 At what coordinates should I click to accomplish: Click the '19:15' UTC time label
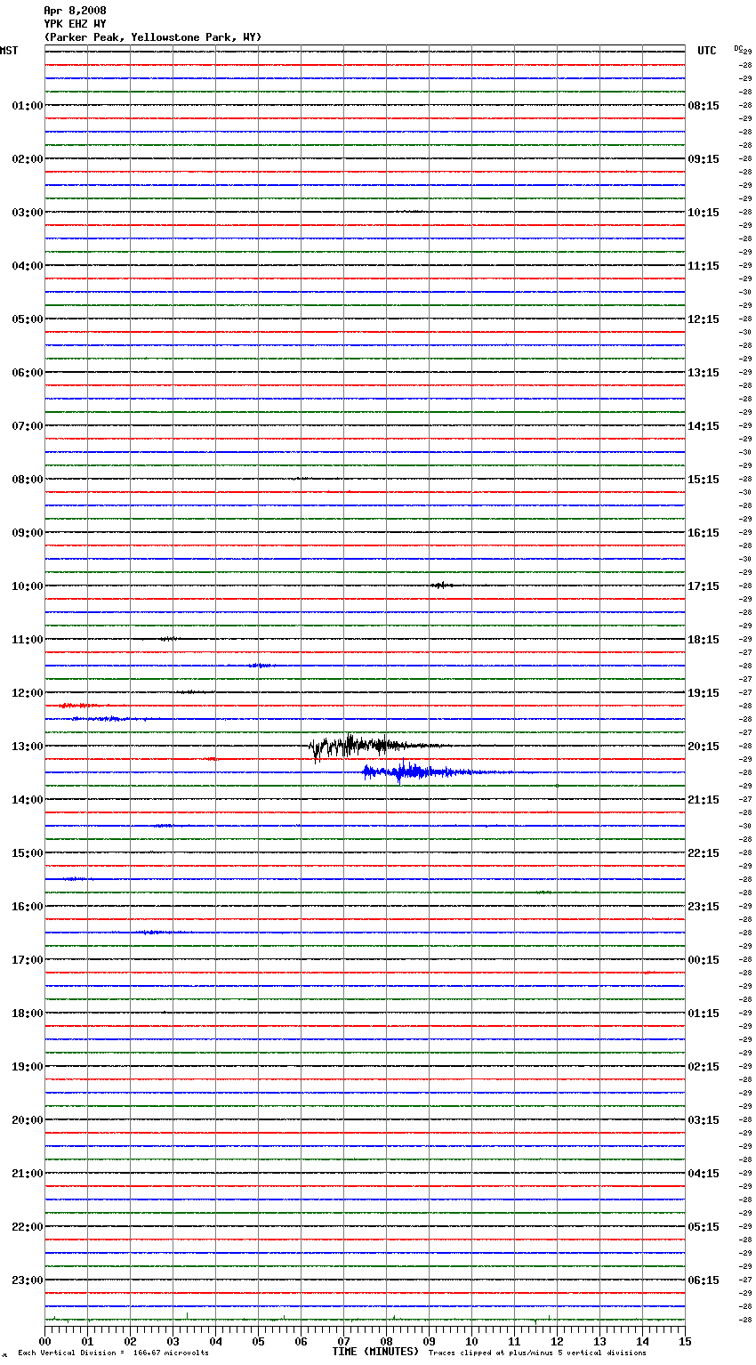pyautogui.click(x=704, y=693)
